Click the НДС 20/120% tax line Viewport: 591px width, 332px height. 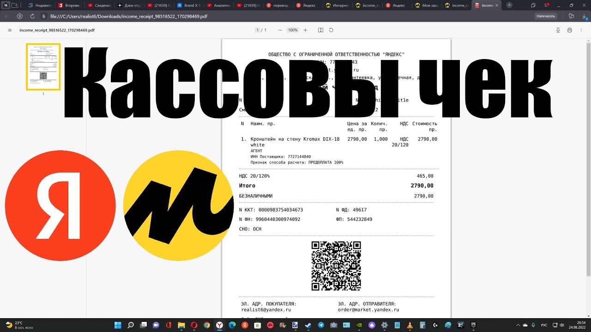[336, 176]
